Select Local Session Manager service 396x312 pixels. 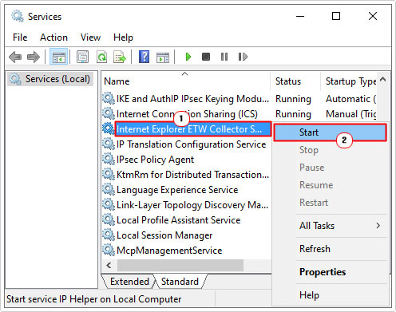pos(164,235)
